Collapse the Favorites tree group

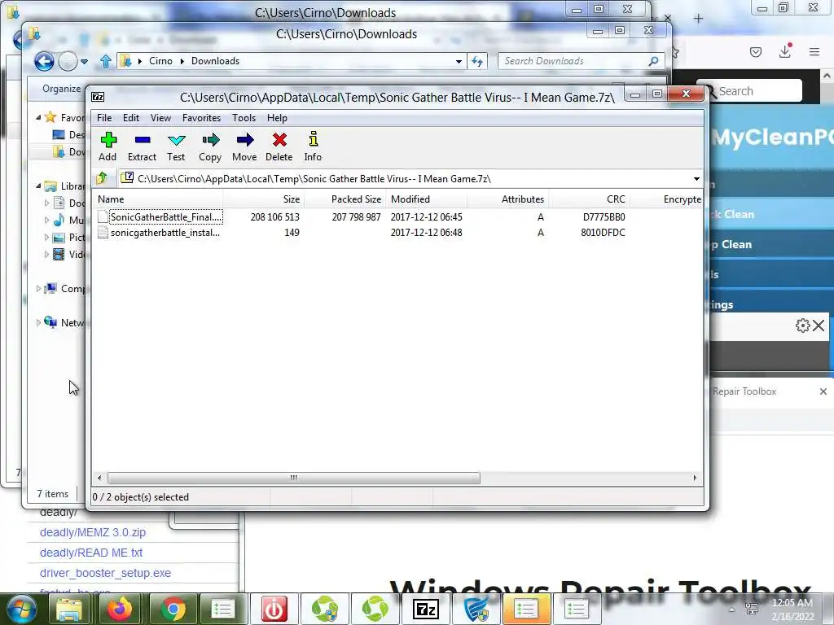[x=38, y=117]
